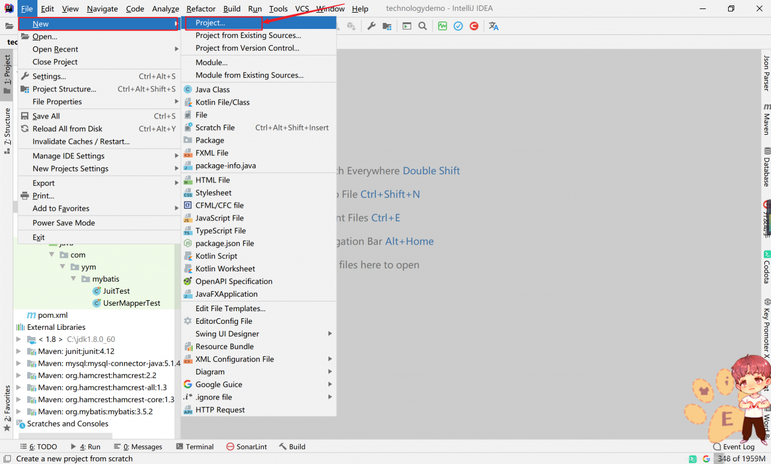This screenshot has height=464, width=771.
Task: Expand XML Configuration File submenu
Action: pos(259,359)
